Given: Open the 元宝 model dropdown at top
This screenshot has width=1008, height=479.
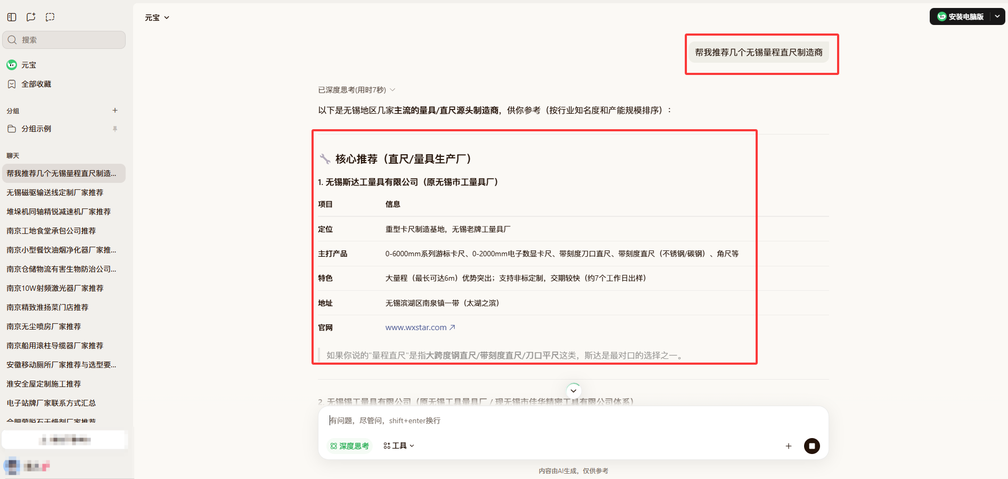Looking at the screenshot, I should coord(157,18).
